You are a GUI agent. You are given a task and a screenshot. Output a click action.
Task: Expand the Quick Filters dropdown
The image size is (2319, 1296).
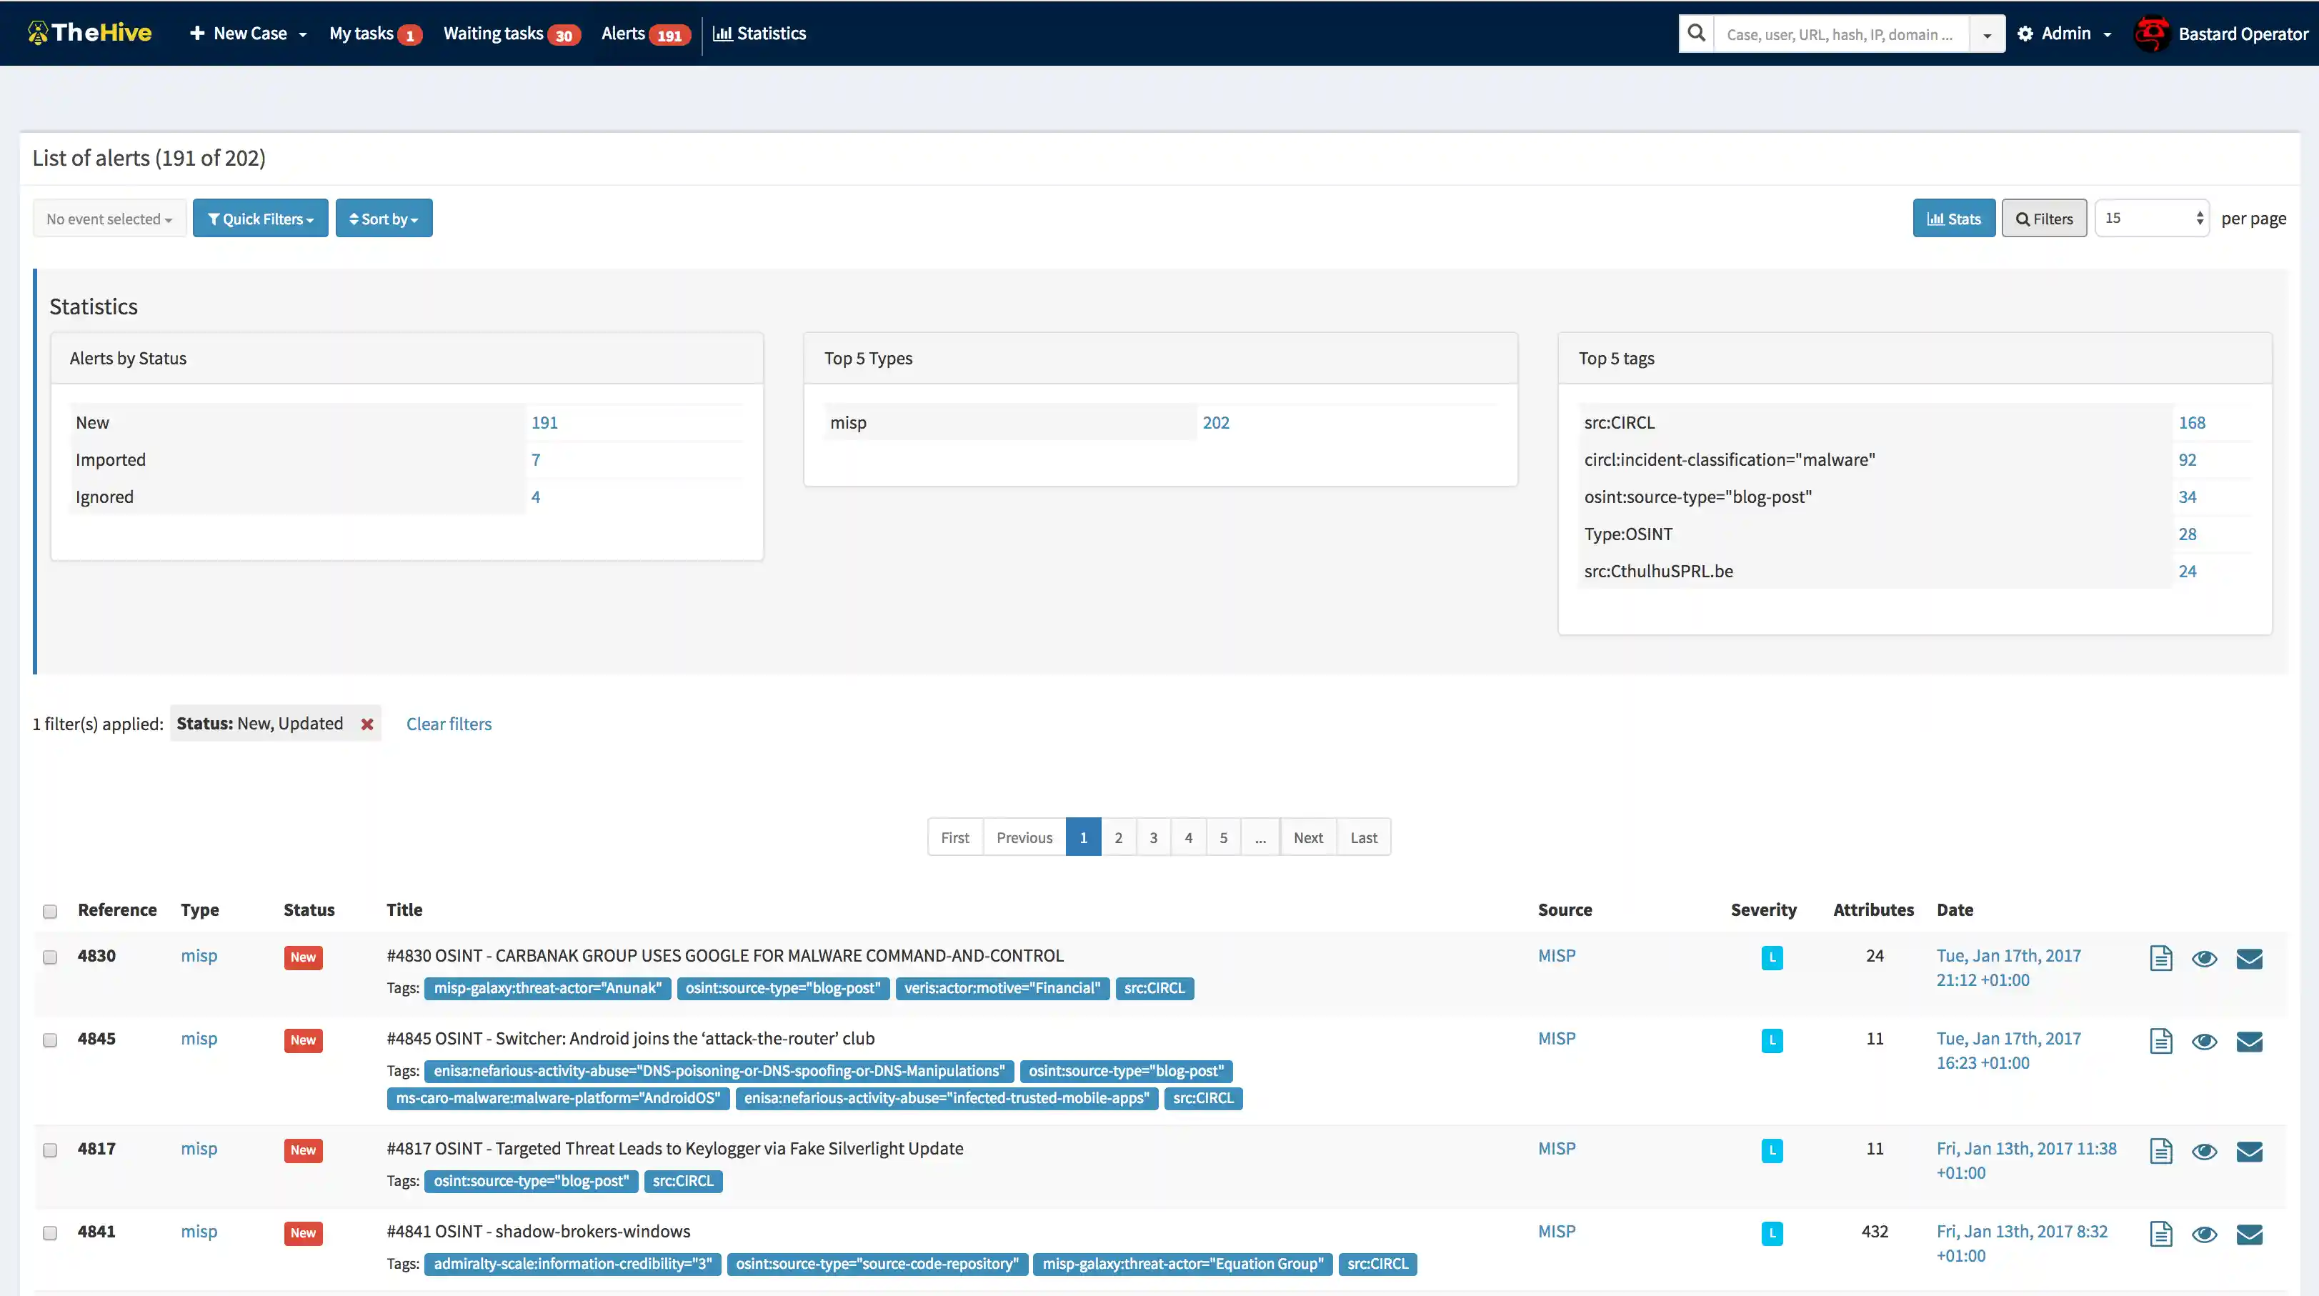coord(260,219)
